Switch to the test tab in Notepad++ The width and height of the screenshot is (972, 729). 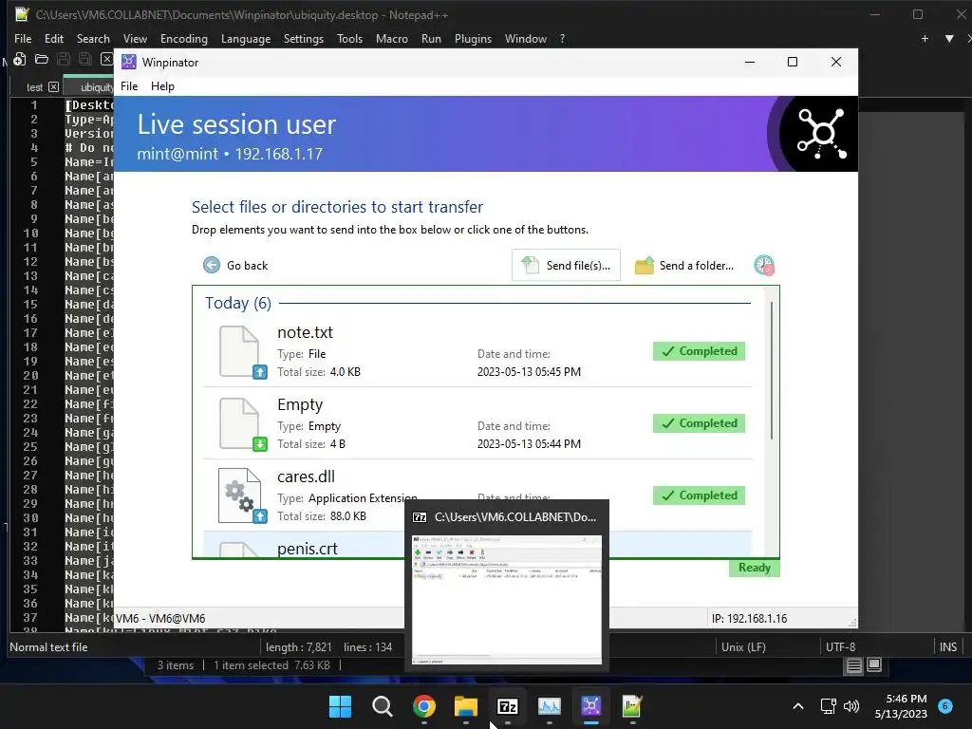[35, 87]
